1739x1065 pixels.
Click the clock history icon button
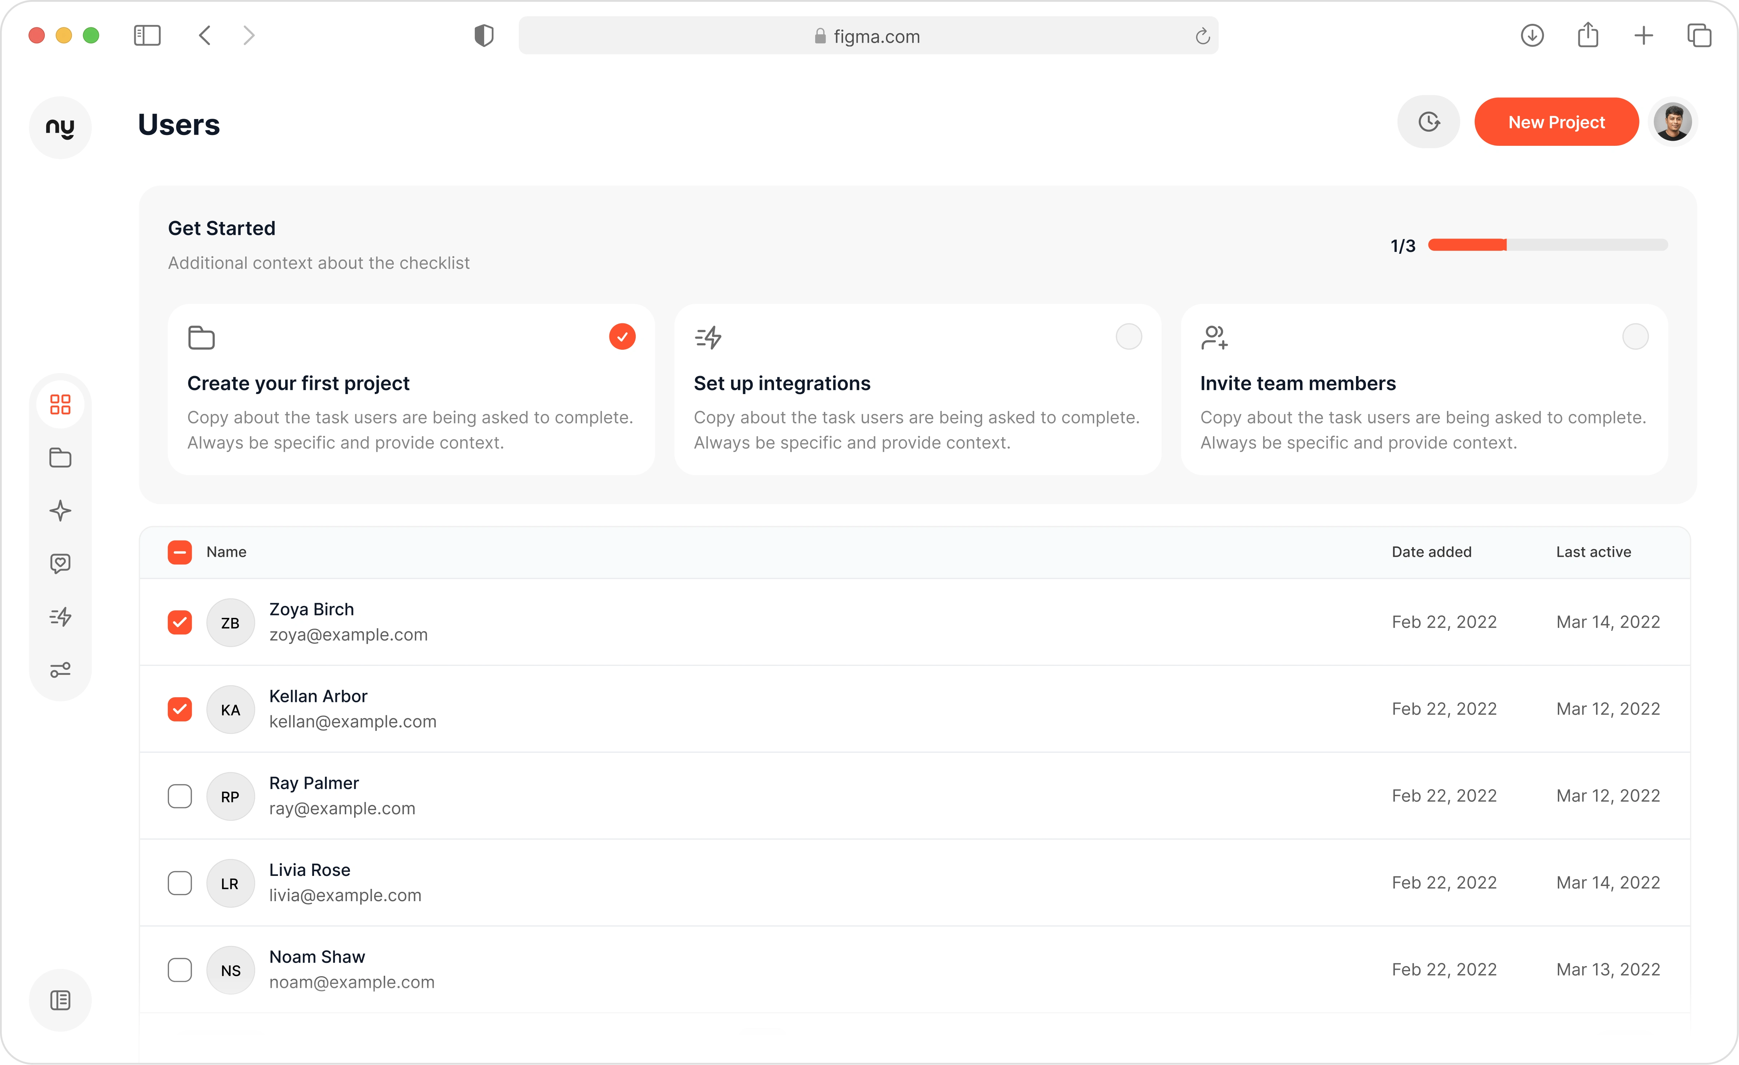(1429, 122)
